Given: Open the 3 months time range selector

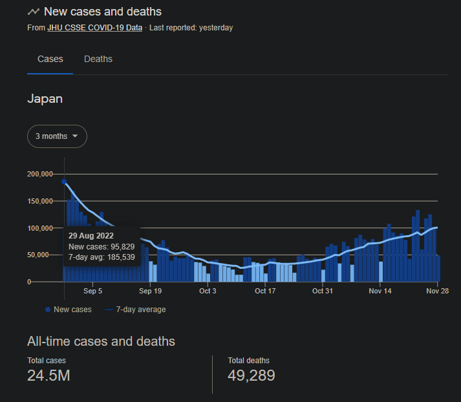Looking at the screenshot, I should click(57, 136).
